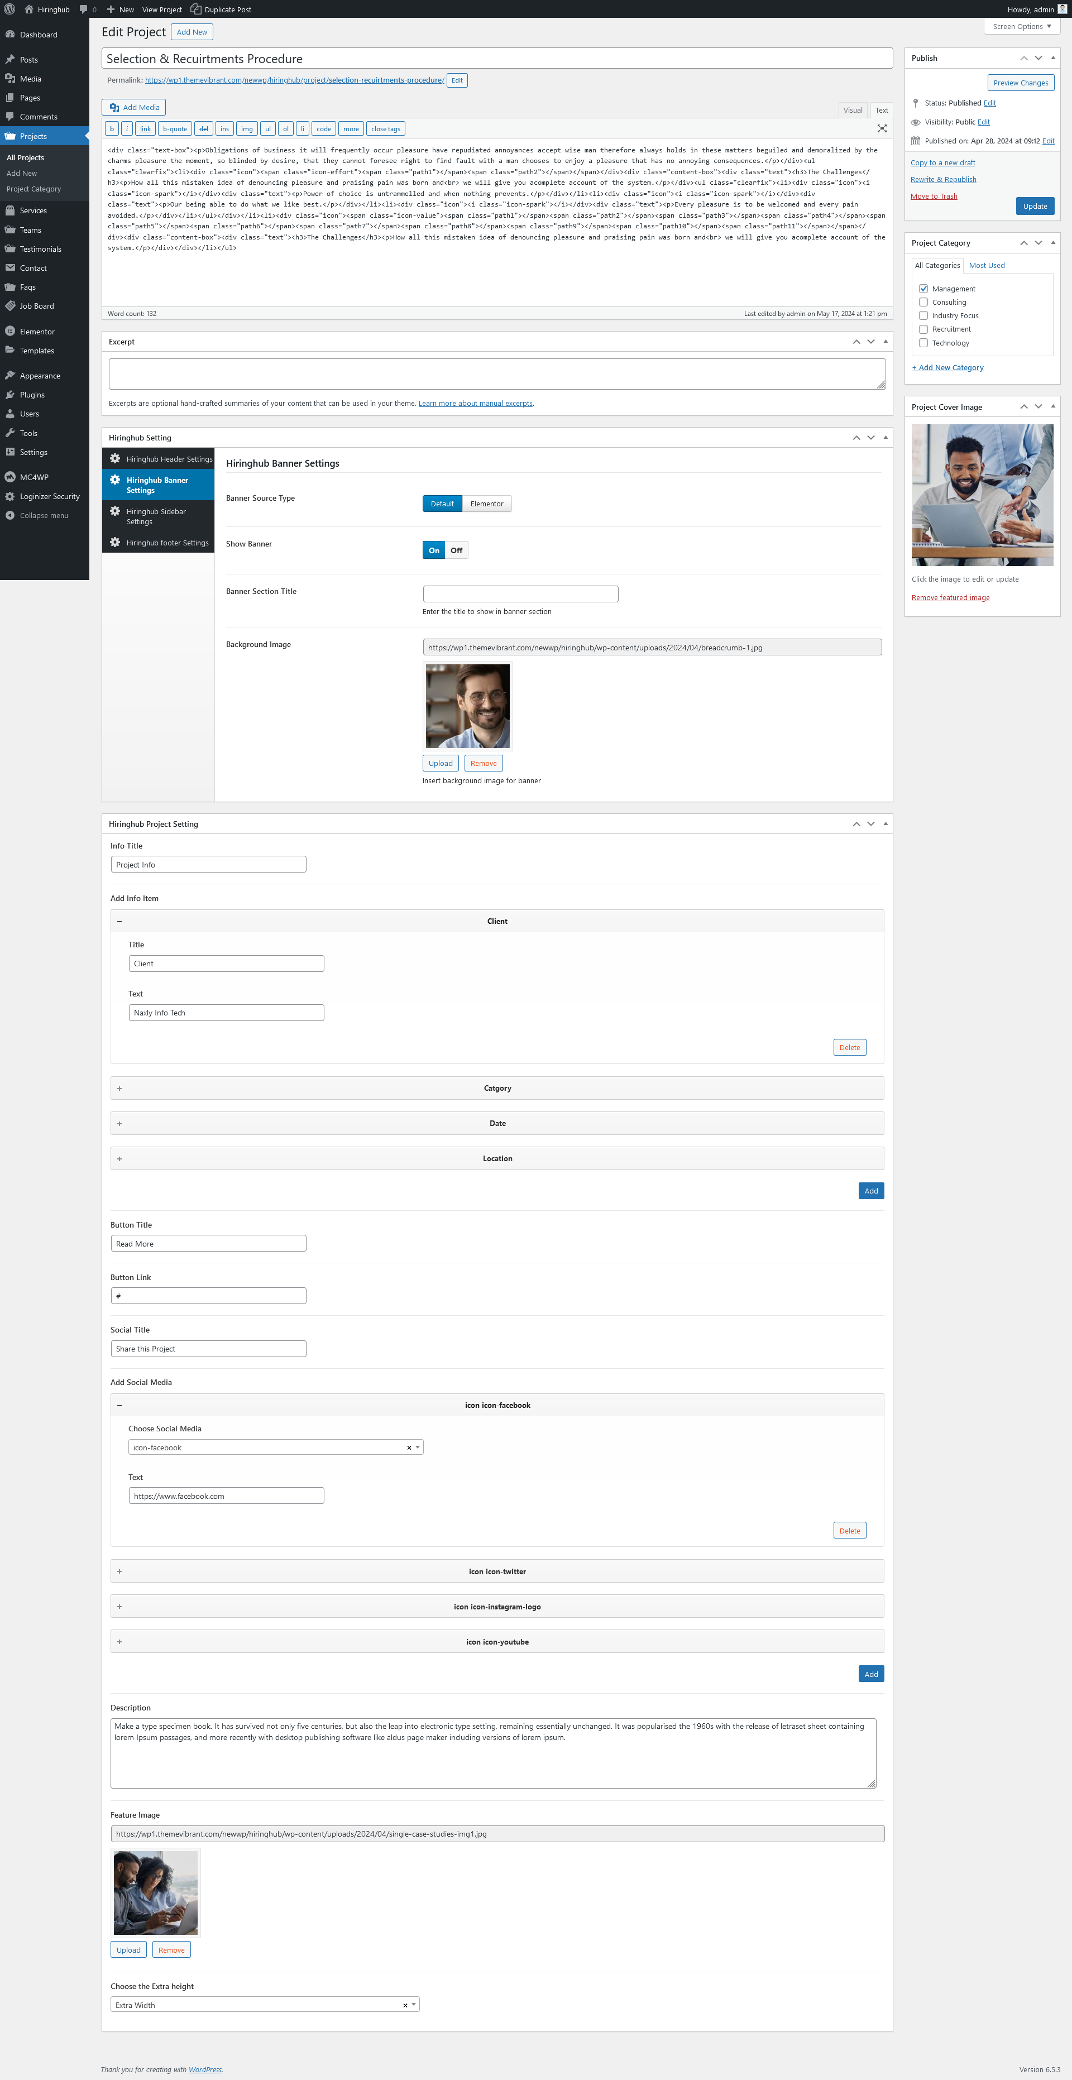Open the Settings icon in sidebar
1072x2080 pixels.
pyautogui.click(x=9, y=452)
